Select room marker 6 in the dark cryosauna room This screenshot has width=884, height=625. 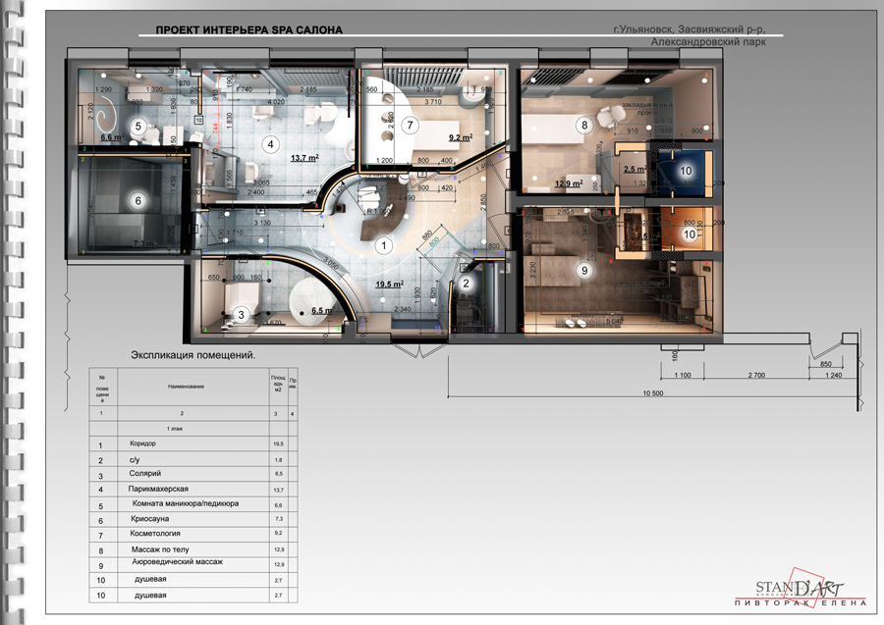click(138, 201)
